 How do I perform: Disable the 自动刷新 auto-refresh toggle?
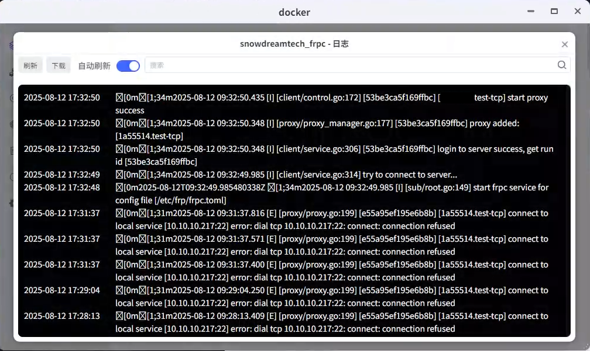(128, 65)
